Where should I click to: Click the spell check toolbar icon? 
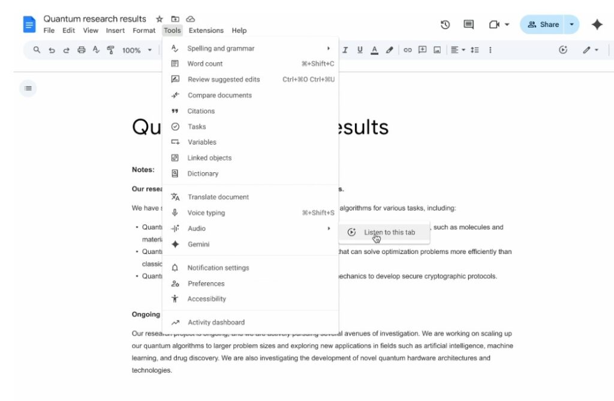pyautogui.click(x=96, y=50)
